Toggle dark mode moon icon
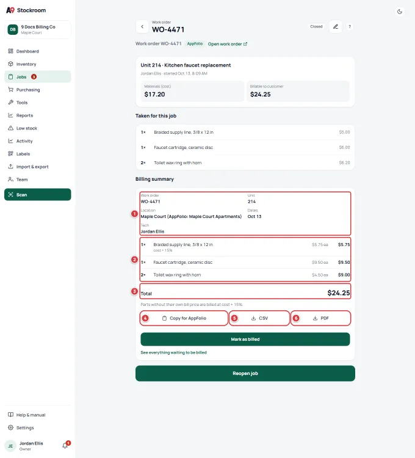Screen dimensions: 415x458 pyautogui.click(x=400, y=12)
